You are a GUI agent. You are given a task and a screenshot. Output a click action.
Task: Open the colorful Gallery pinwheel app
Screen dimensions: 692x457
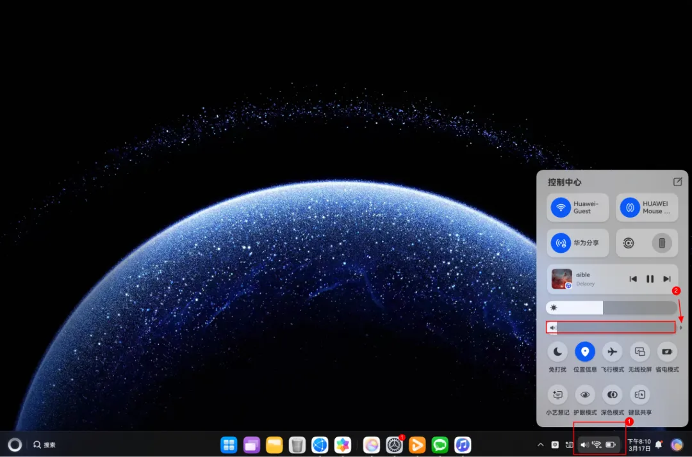click(342, 445)
